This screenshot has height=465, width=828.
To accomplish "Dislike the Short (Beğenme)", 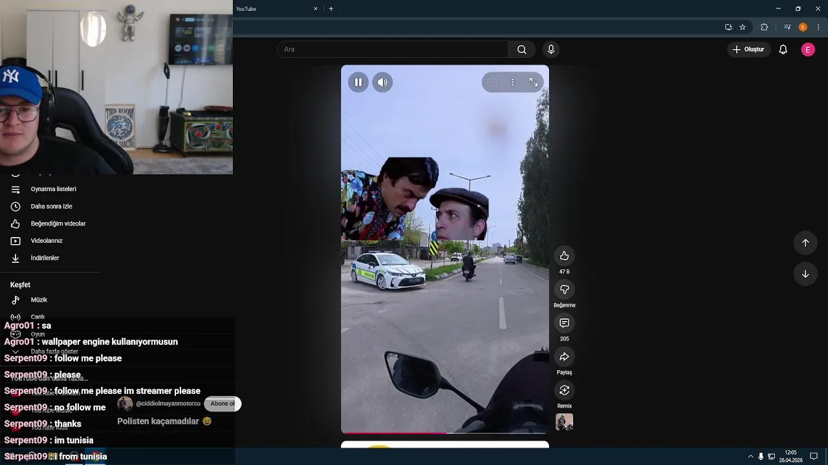I will coord(564,289).
